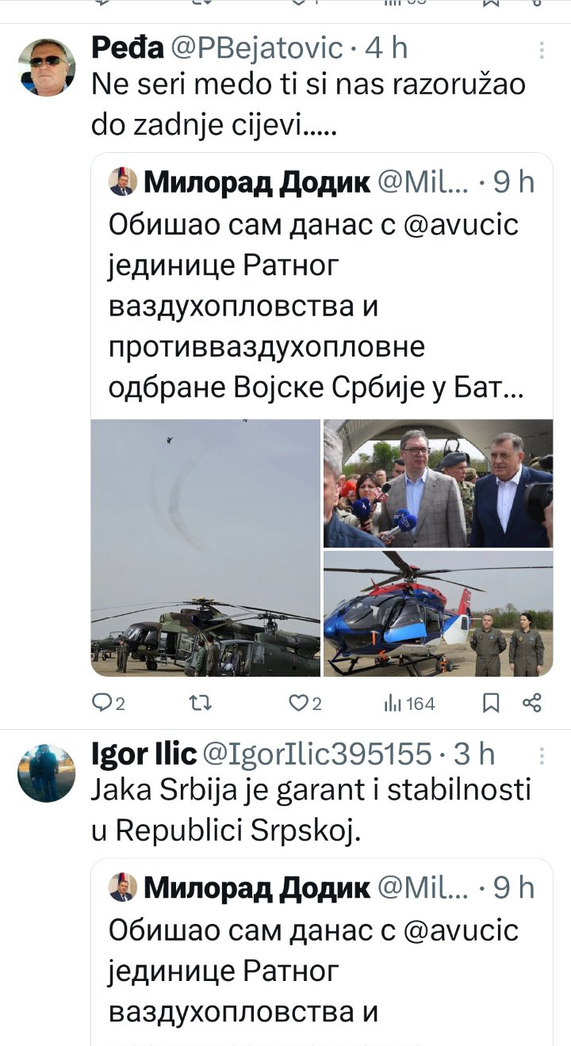Open reply icon under Peđa's tweet
571x1046 pixels.
point(102,702)
